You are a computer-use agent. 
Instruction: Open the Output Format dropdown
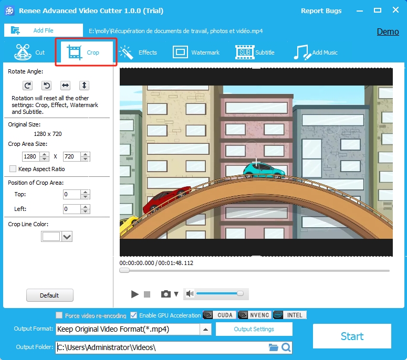206,330
